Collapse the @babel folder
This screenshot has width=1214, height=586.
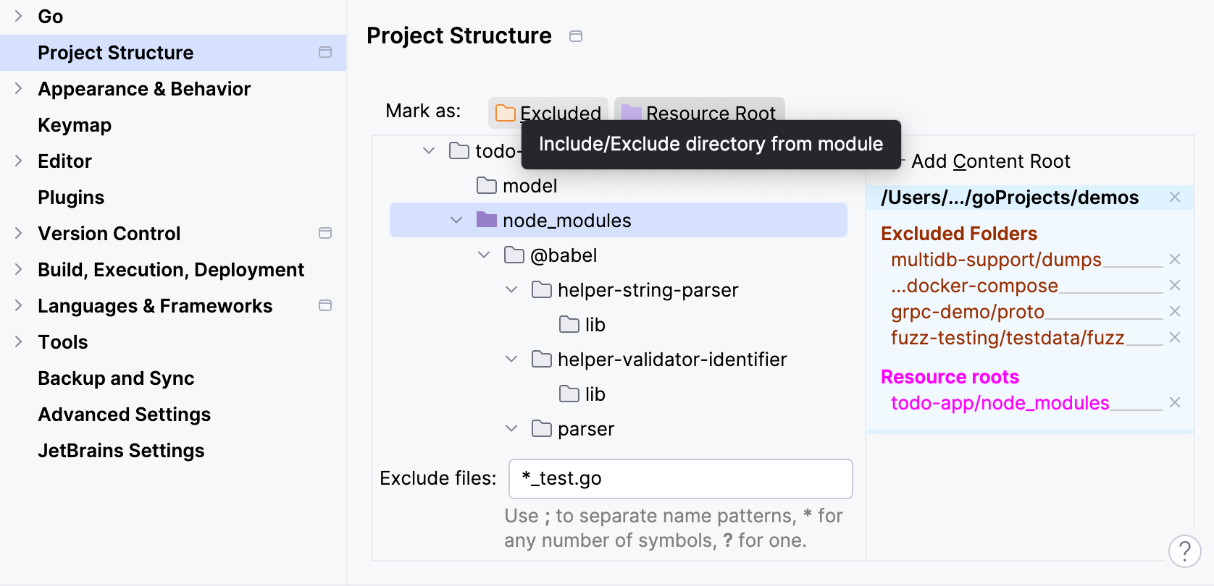[484, 255]
